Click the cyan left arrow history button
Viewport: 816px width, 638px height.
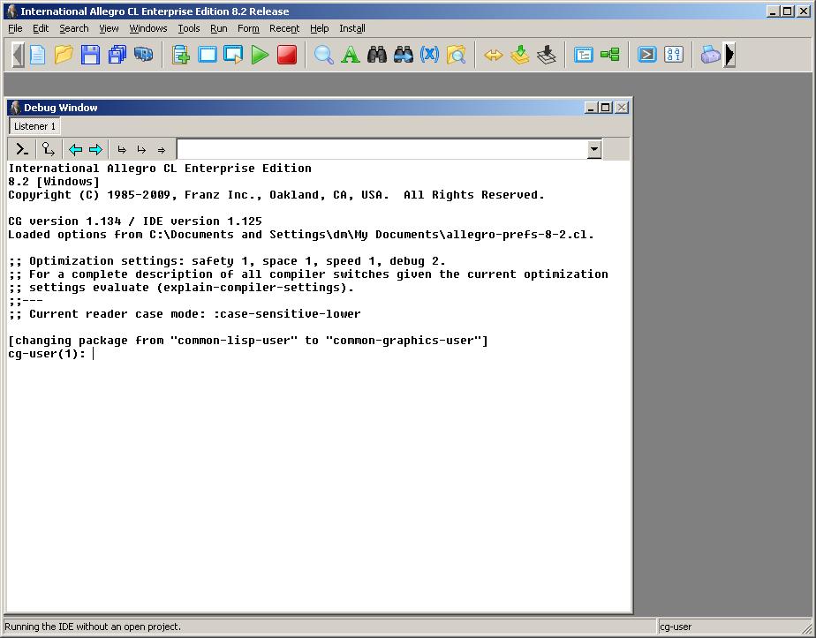tap(75, 150)
